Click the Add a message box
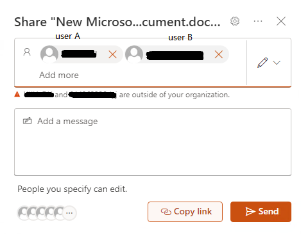The width and height of the screenshot is (301, 247). coord(153,142)
